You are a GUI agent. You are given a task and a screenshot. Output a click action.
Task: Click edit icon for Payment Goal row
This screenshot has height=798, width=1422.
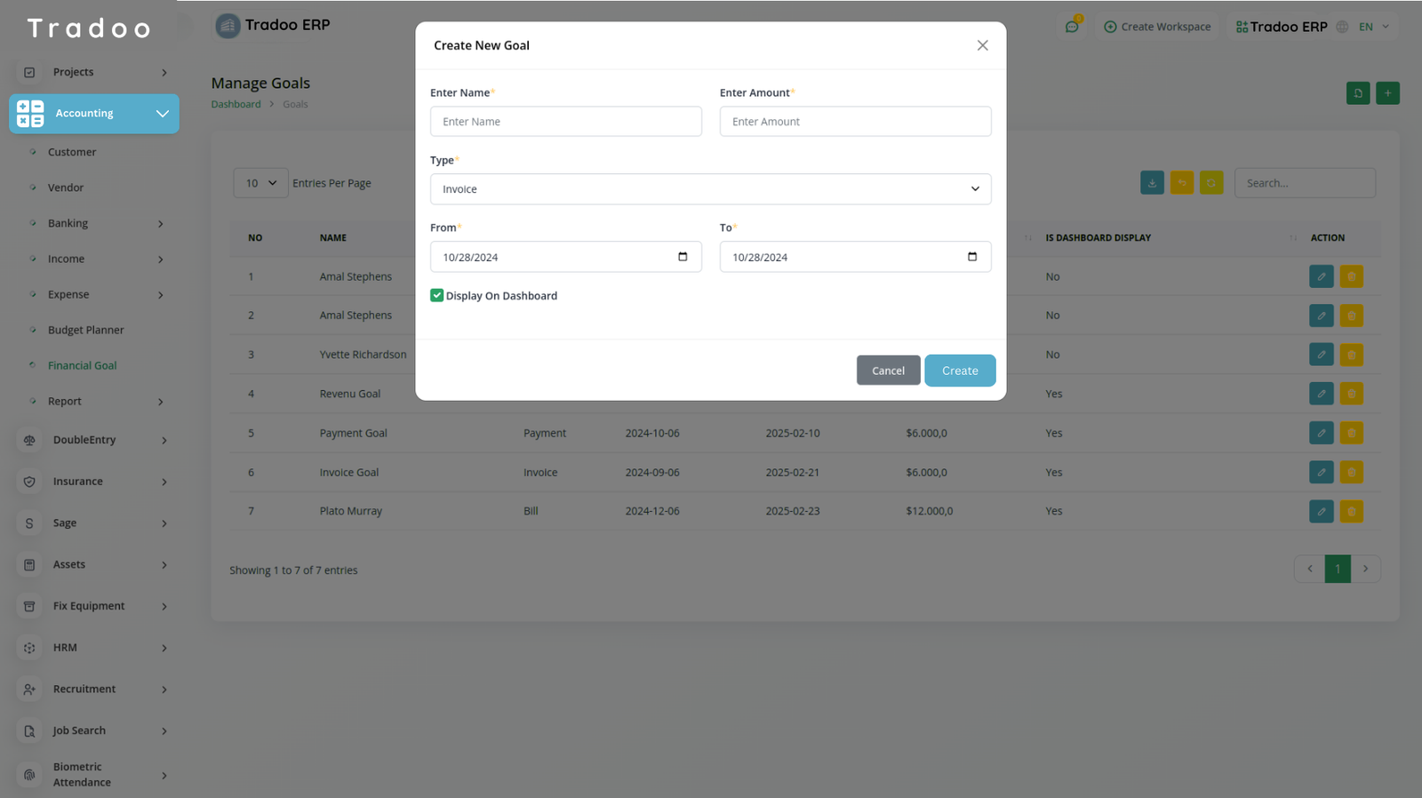coord(1321,433)
